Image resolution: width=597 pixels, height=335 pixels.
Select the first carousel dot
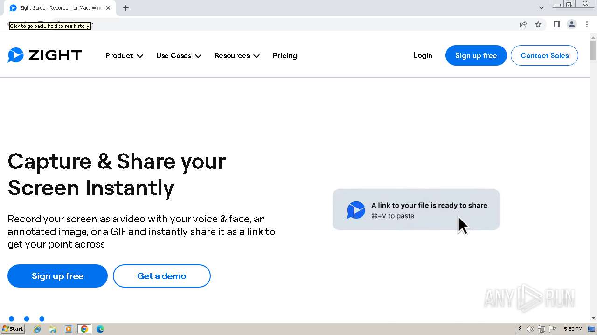(12, 319)
